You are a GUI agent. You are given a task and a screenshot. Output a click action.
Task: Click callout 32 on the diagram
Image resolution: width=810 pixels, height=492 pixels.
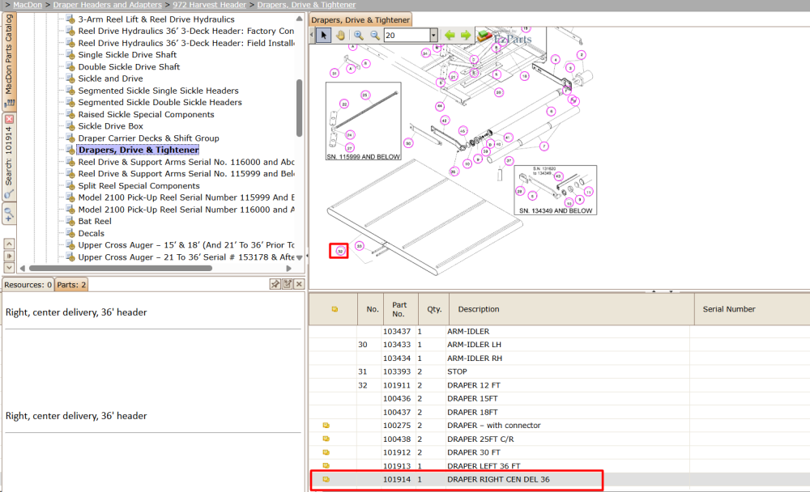point(340,251)
